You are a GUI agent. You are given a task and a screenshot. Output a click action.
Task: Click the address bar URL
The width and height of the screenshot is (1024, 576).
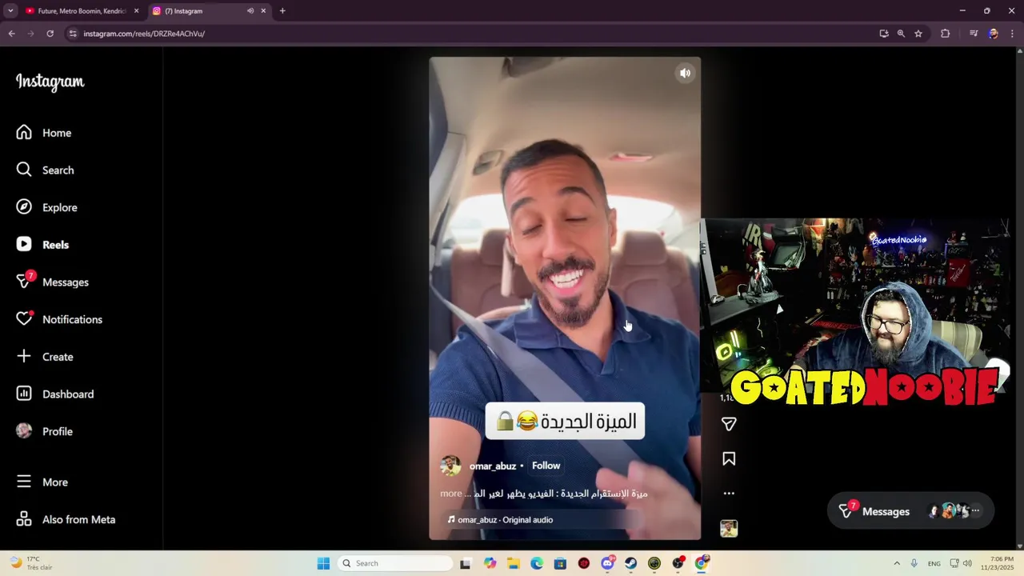pyautogui.click(x=144, y=34)
